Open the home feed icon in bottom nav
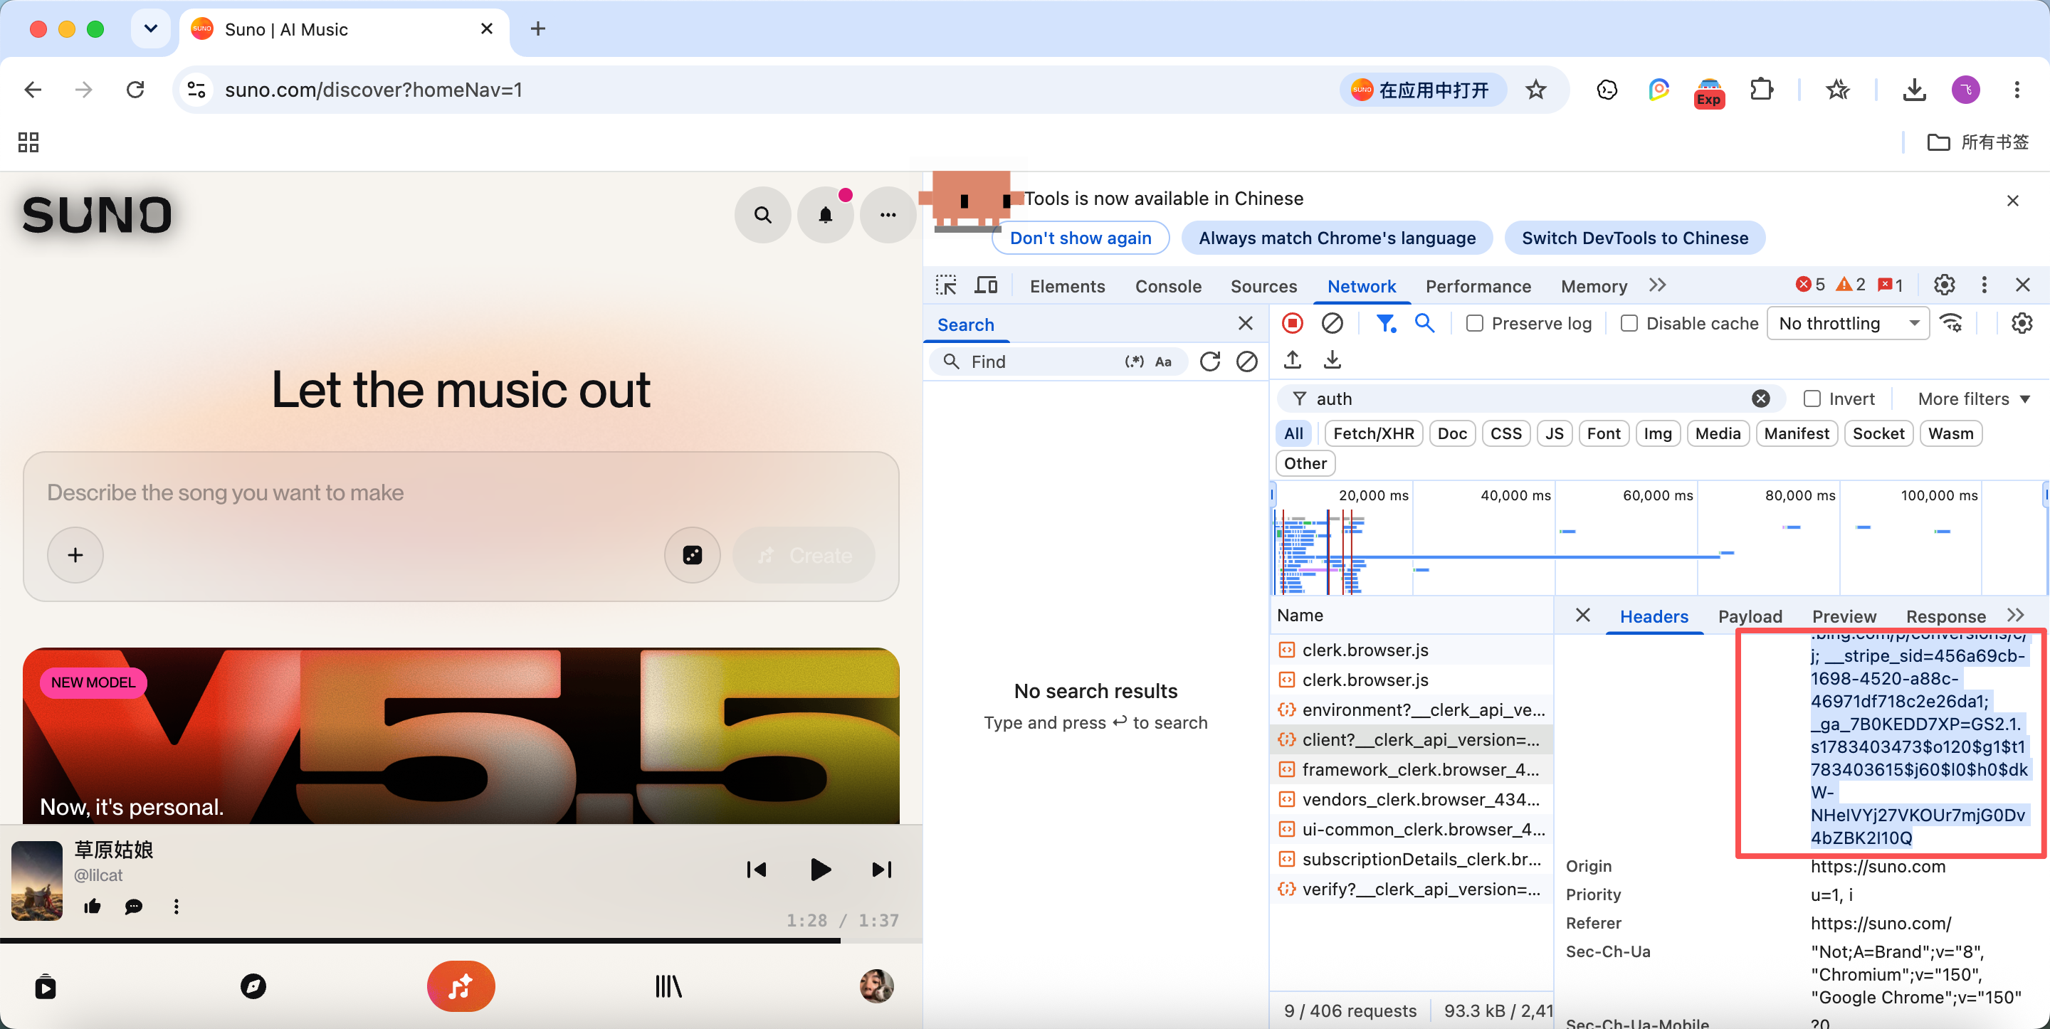Image resolution: width=2050 pixels, height=1029 pixels. [x=46, y=987]
